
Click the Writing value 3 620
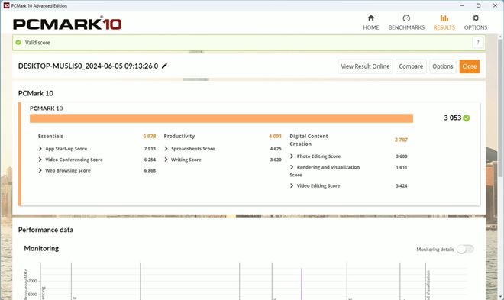pyautogui.click(x=276, y=160)
